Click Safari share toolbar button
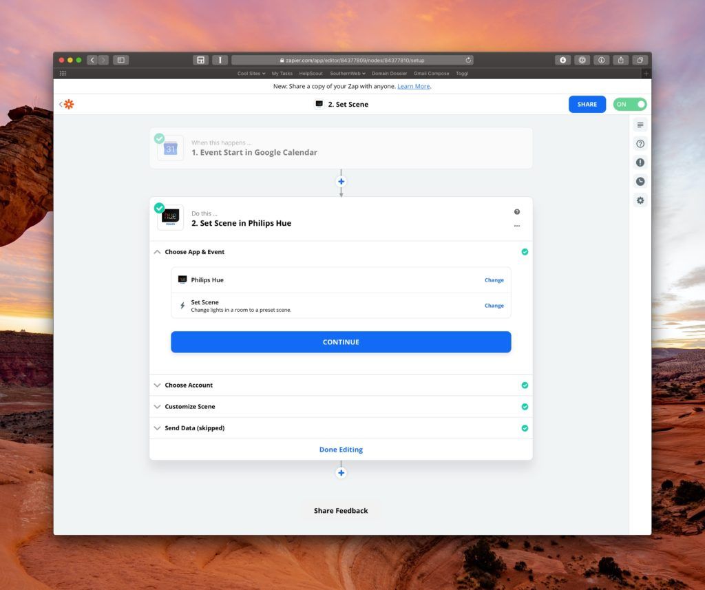The width and height of the screenshot is (705, 590). pyautogui.click(x=620, y=60)
